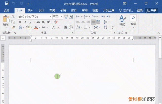Click paragraph shading paint bucket
Screen dimensions: 162x104
pos(78,27)
